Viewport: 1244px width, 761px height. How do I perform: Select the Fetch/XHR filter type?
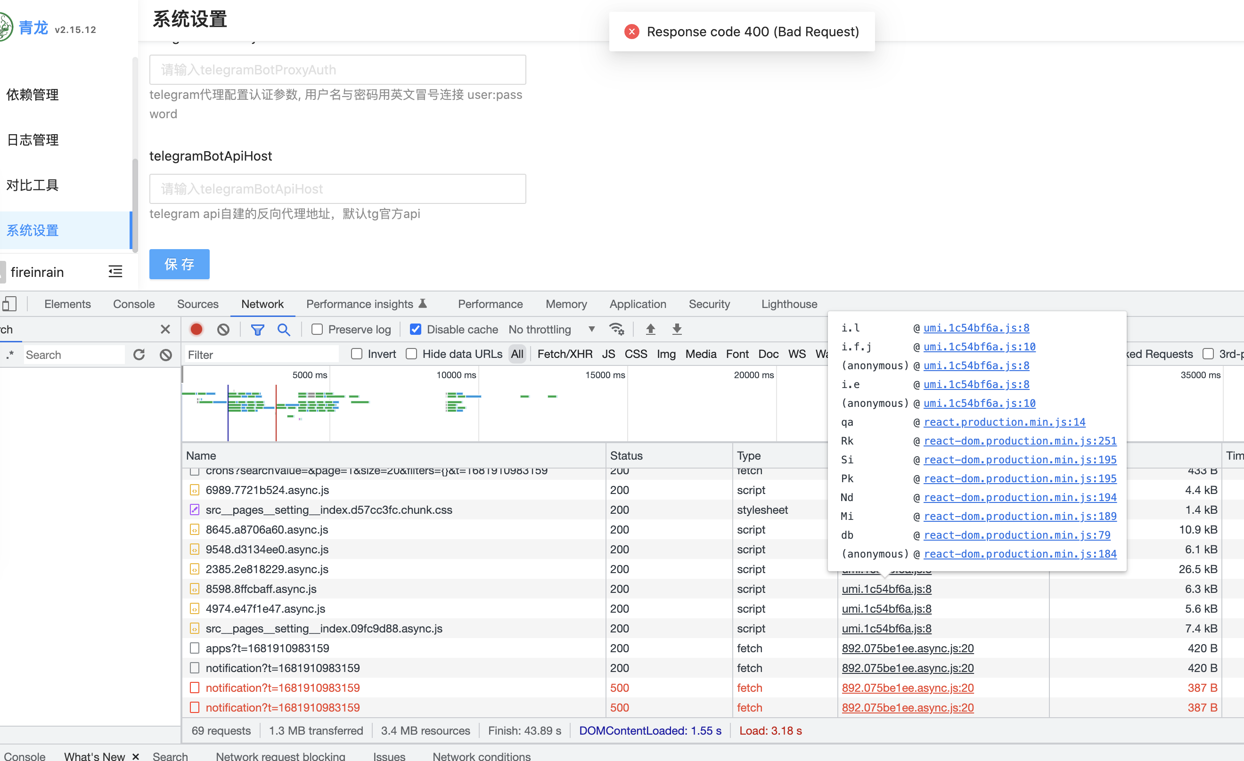tap(565, 354)
